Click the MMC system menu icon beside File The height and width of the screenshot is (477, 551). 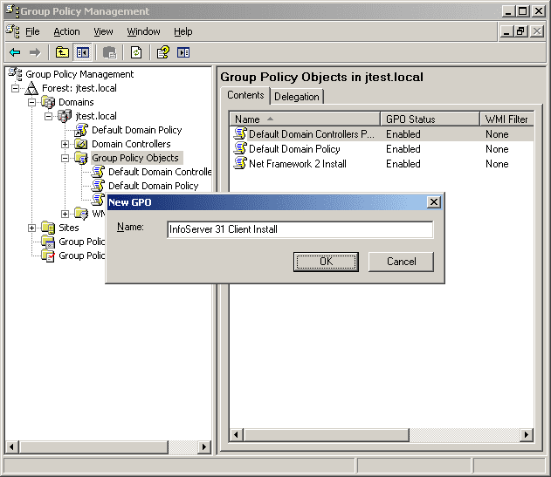pos(13,31)
